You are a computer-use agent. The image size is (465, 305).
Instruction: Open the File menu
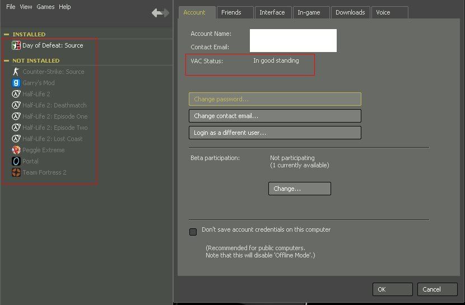point(11,7)
